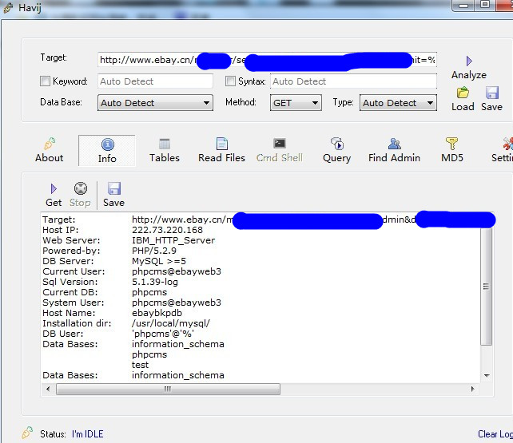Click the Syntax Auto Detect field
Viewport: 513px width, 443px height.
coord(353,81)
